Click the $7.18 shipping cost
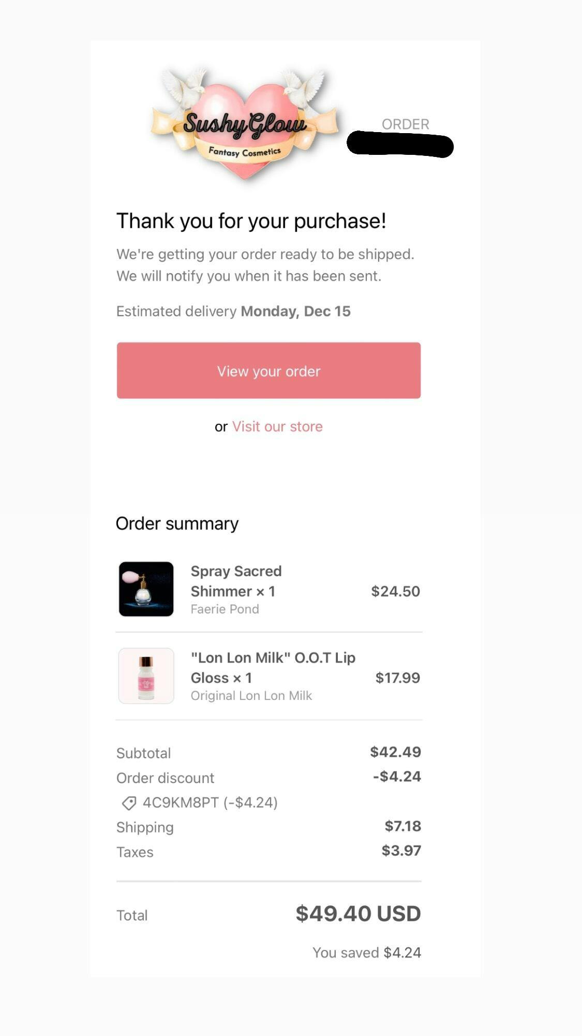Viewport: 582px width, 1036px height. point(402,826)
